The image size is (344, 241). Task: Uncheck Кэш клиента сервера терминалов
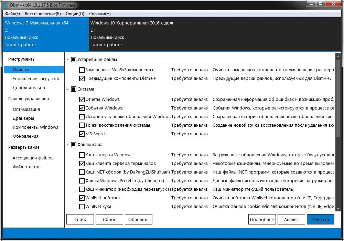click(82, 164)
